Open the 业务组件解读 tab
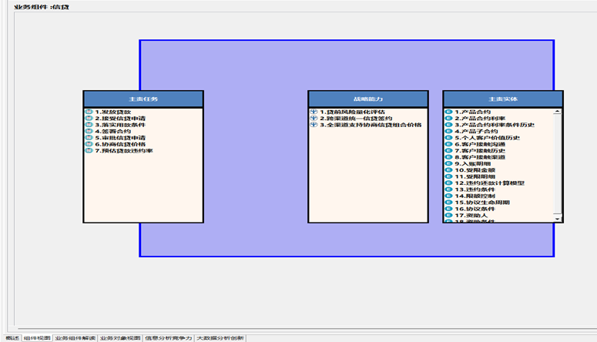 (75, 337)
